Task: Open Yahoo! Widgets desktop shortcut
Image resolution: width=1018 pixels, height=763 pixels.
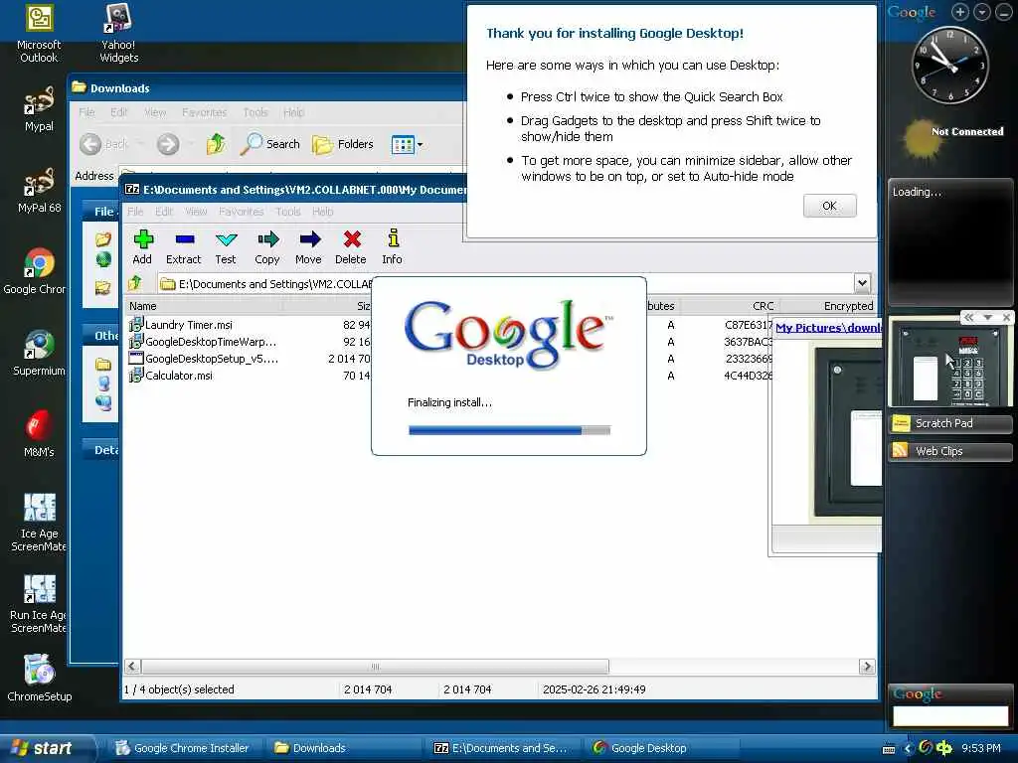Action: coord(119,34)
